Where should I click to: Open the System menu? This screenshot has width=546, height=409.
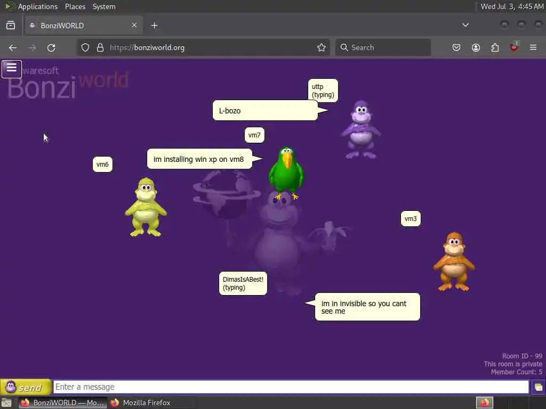click(104, 6)
